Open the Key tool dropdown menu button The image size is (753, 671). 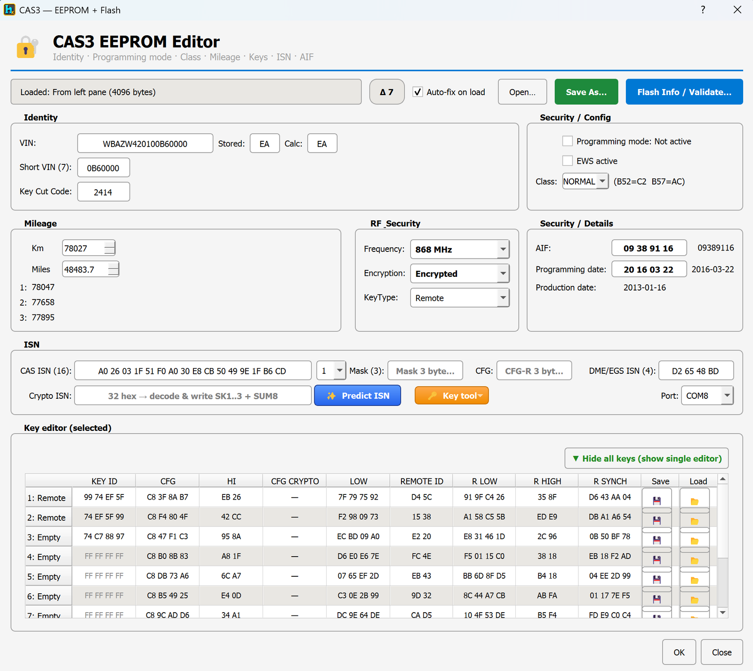coord(452,396)
